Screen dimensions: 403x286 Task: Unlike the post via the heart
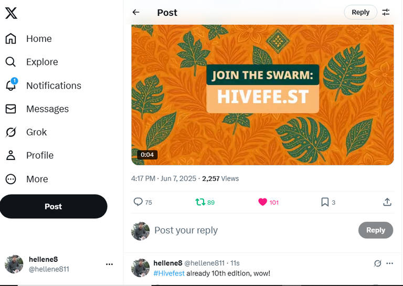pos(262,202)
